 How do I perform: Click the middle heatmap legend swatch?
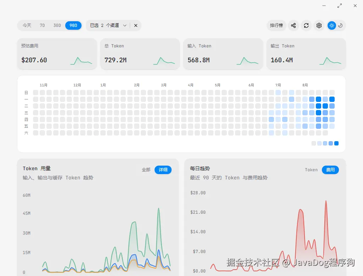pos(325,143)
